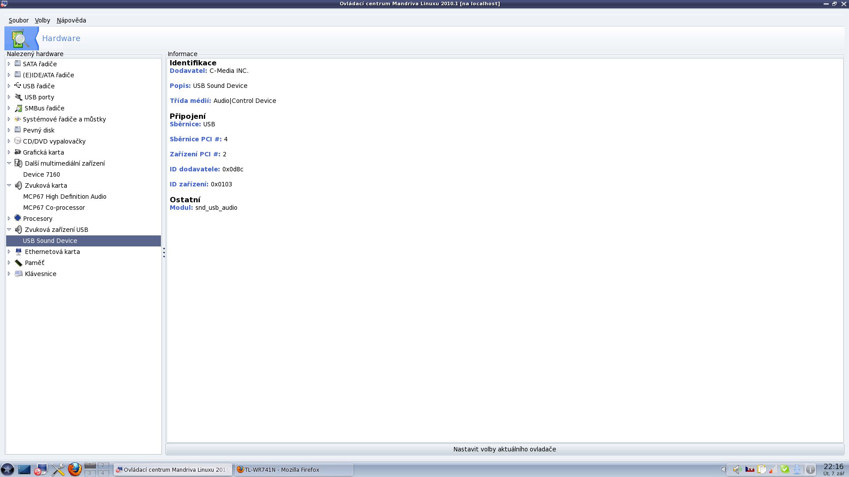Switch to TL-WR741N Firefox taskbar window
The width and height of the screenshot is (849, 477).
click(x=294, y=469)
